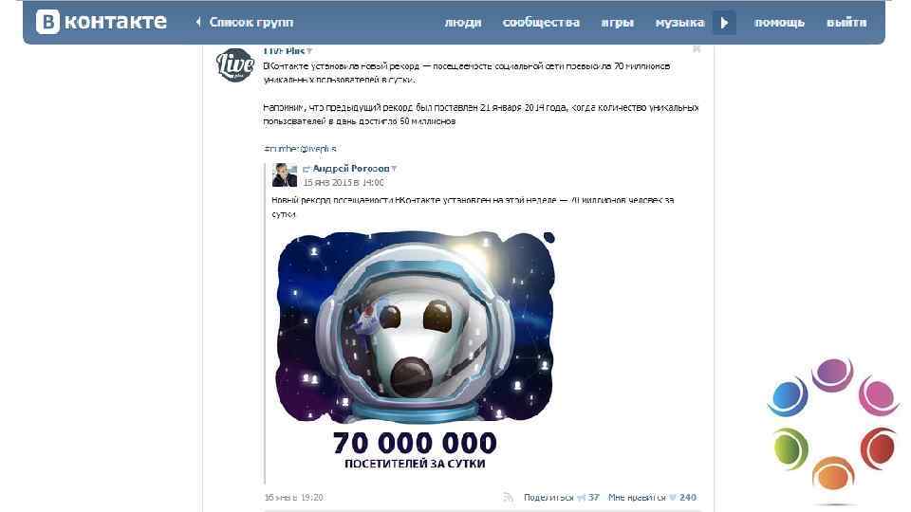Open the музыка menu item
The image size is (911, 512).
click(x=679, y=23)
